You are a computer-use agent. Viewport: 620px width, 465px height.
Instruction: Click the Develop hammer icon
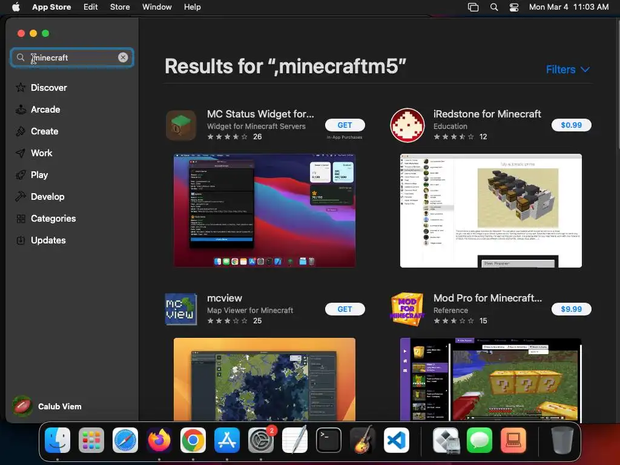coord(21,196)
